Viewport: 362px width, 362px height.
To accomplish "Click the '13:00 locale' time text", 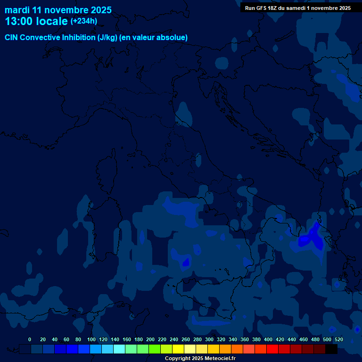I will point(36,21).
